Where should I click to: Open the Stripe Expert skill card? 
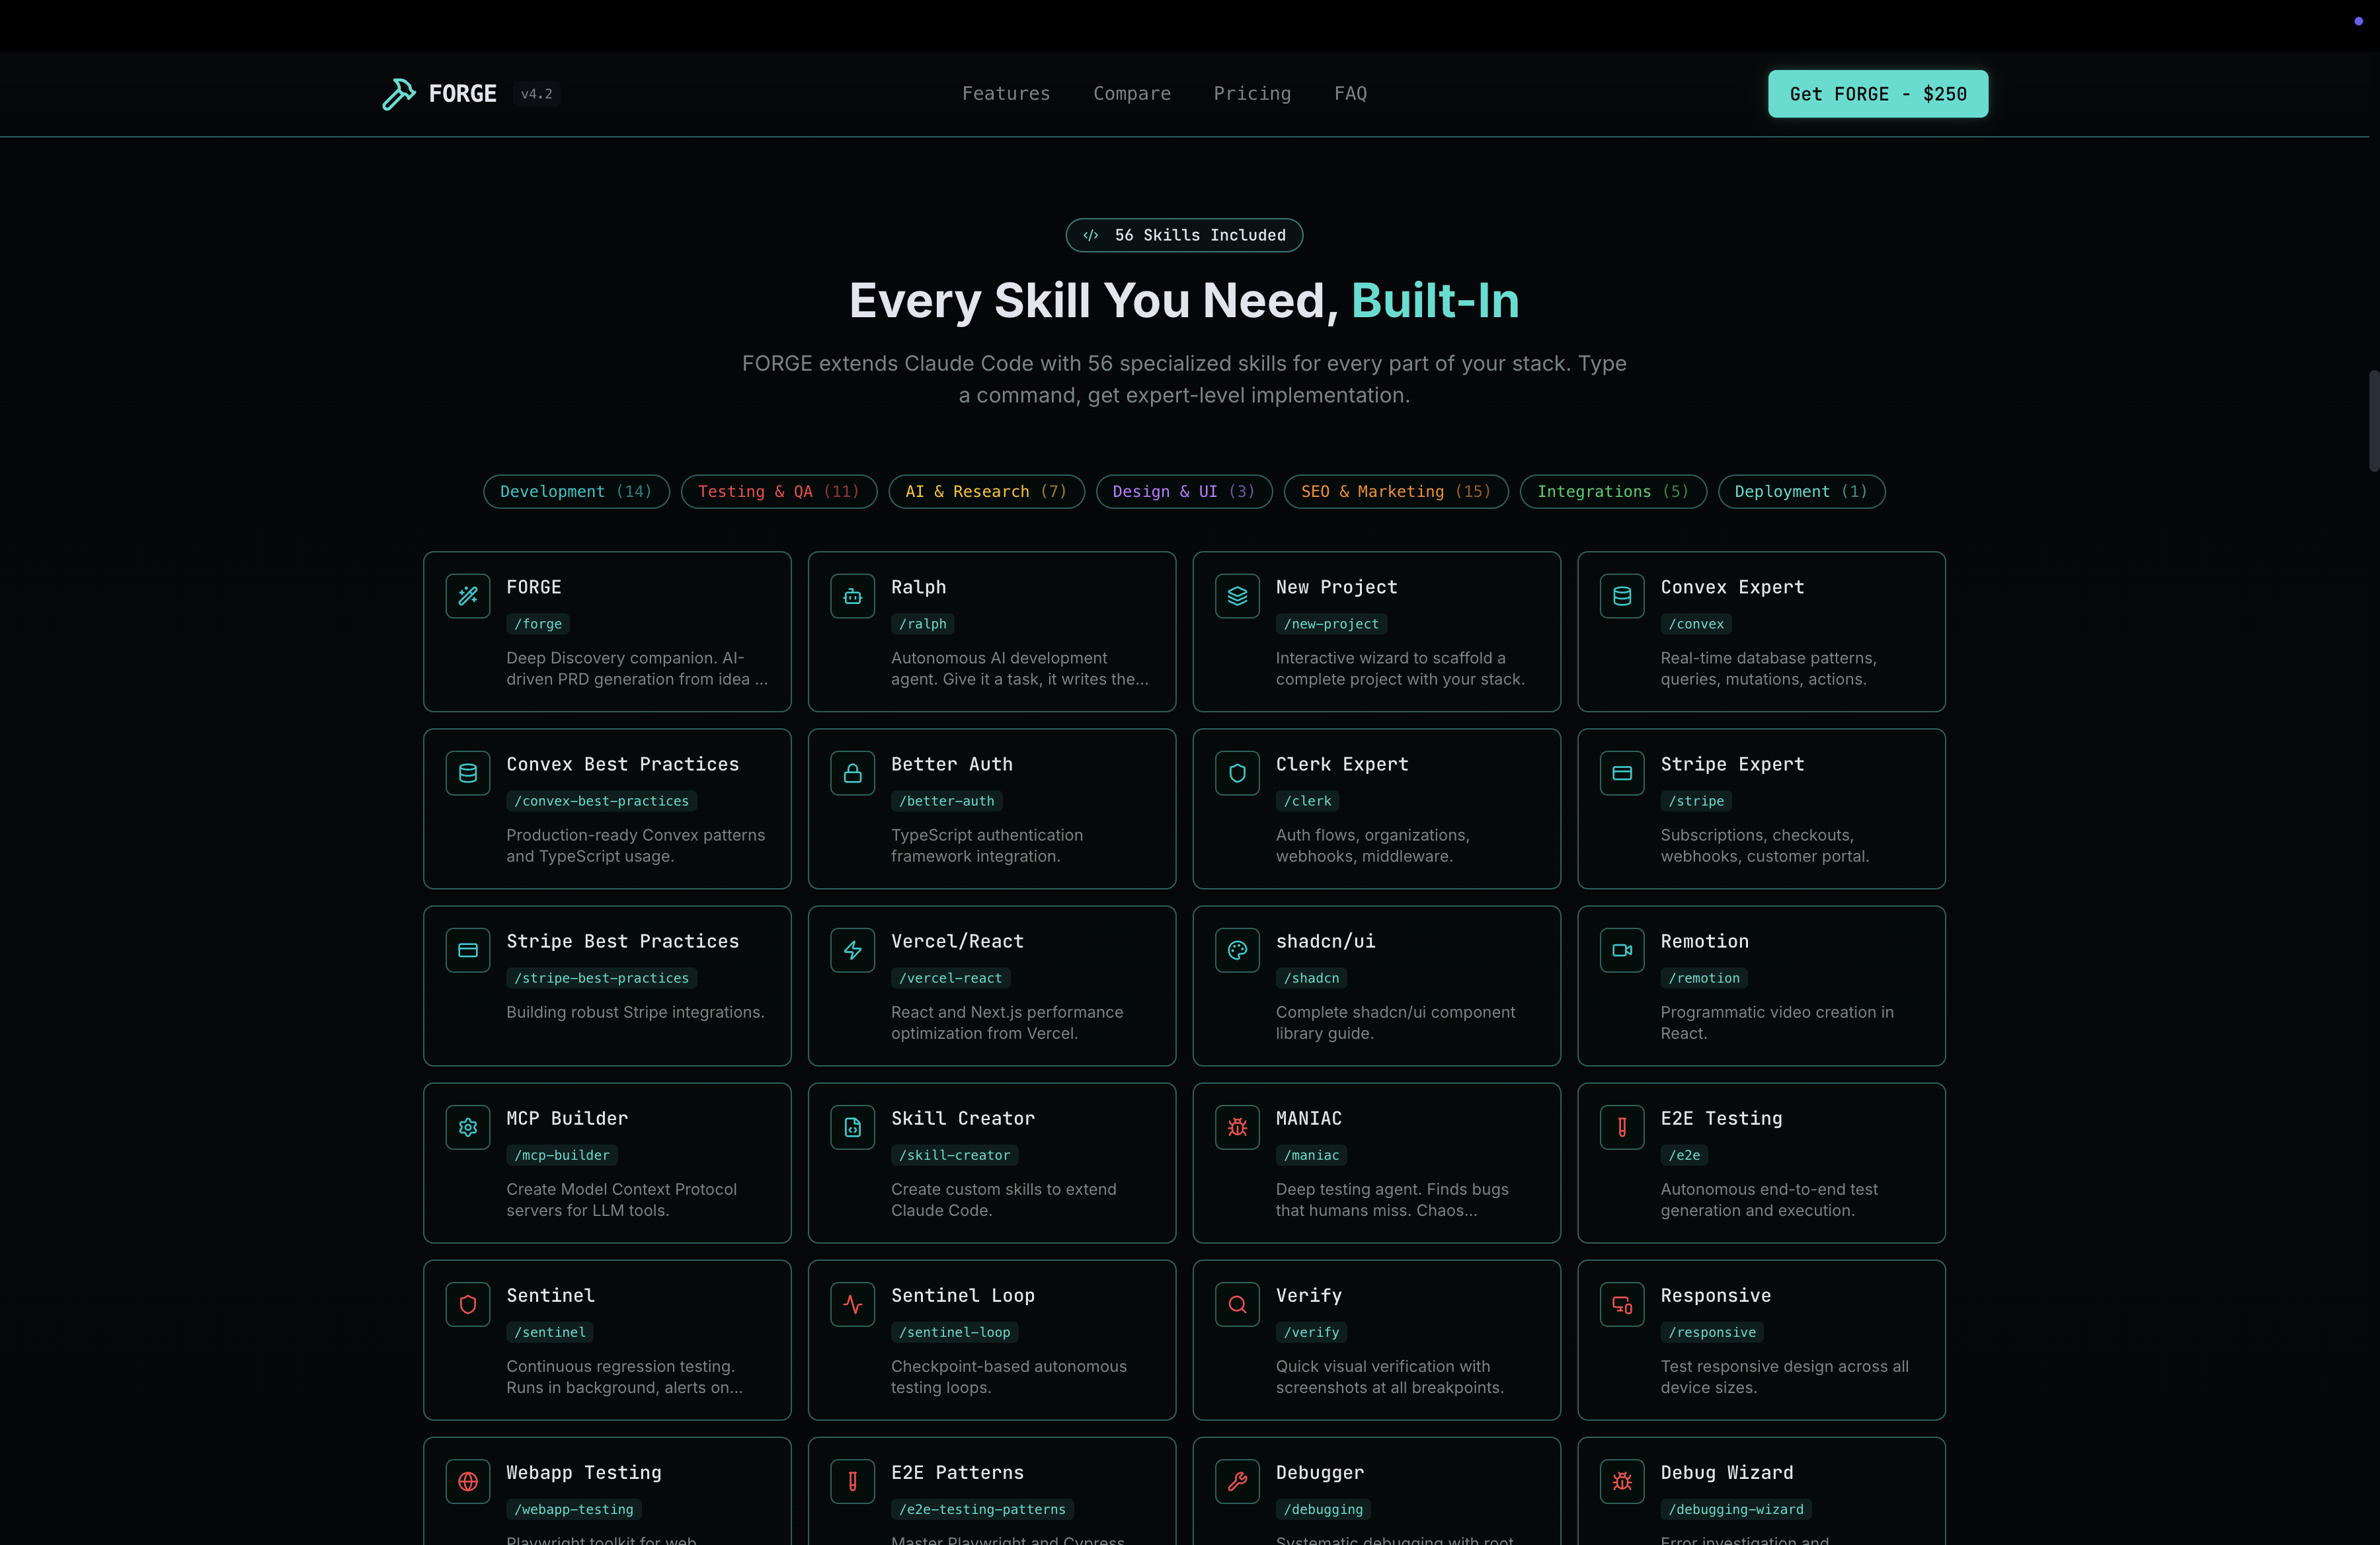point(1760,808)
